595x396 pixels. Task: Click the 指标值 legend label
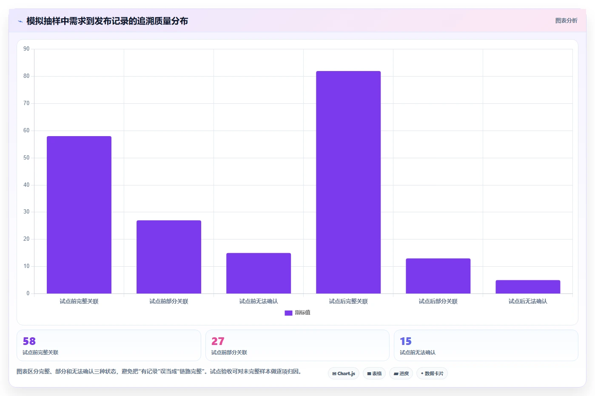[302, 313]
